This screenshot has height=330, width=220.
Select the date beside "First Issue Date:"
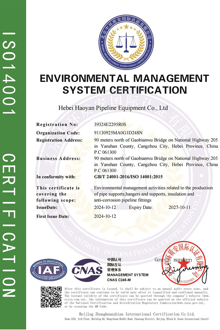click(x=105, y=216)
